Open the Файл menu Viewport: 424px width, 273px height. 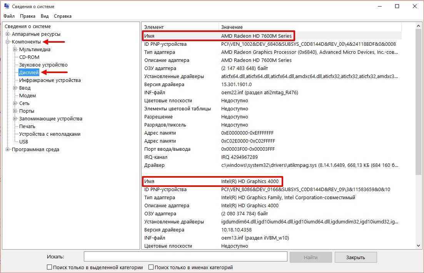point(9,16)
